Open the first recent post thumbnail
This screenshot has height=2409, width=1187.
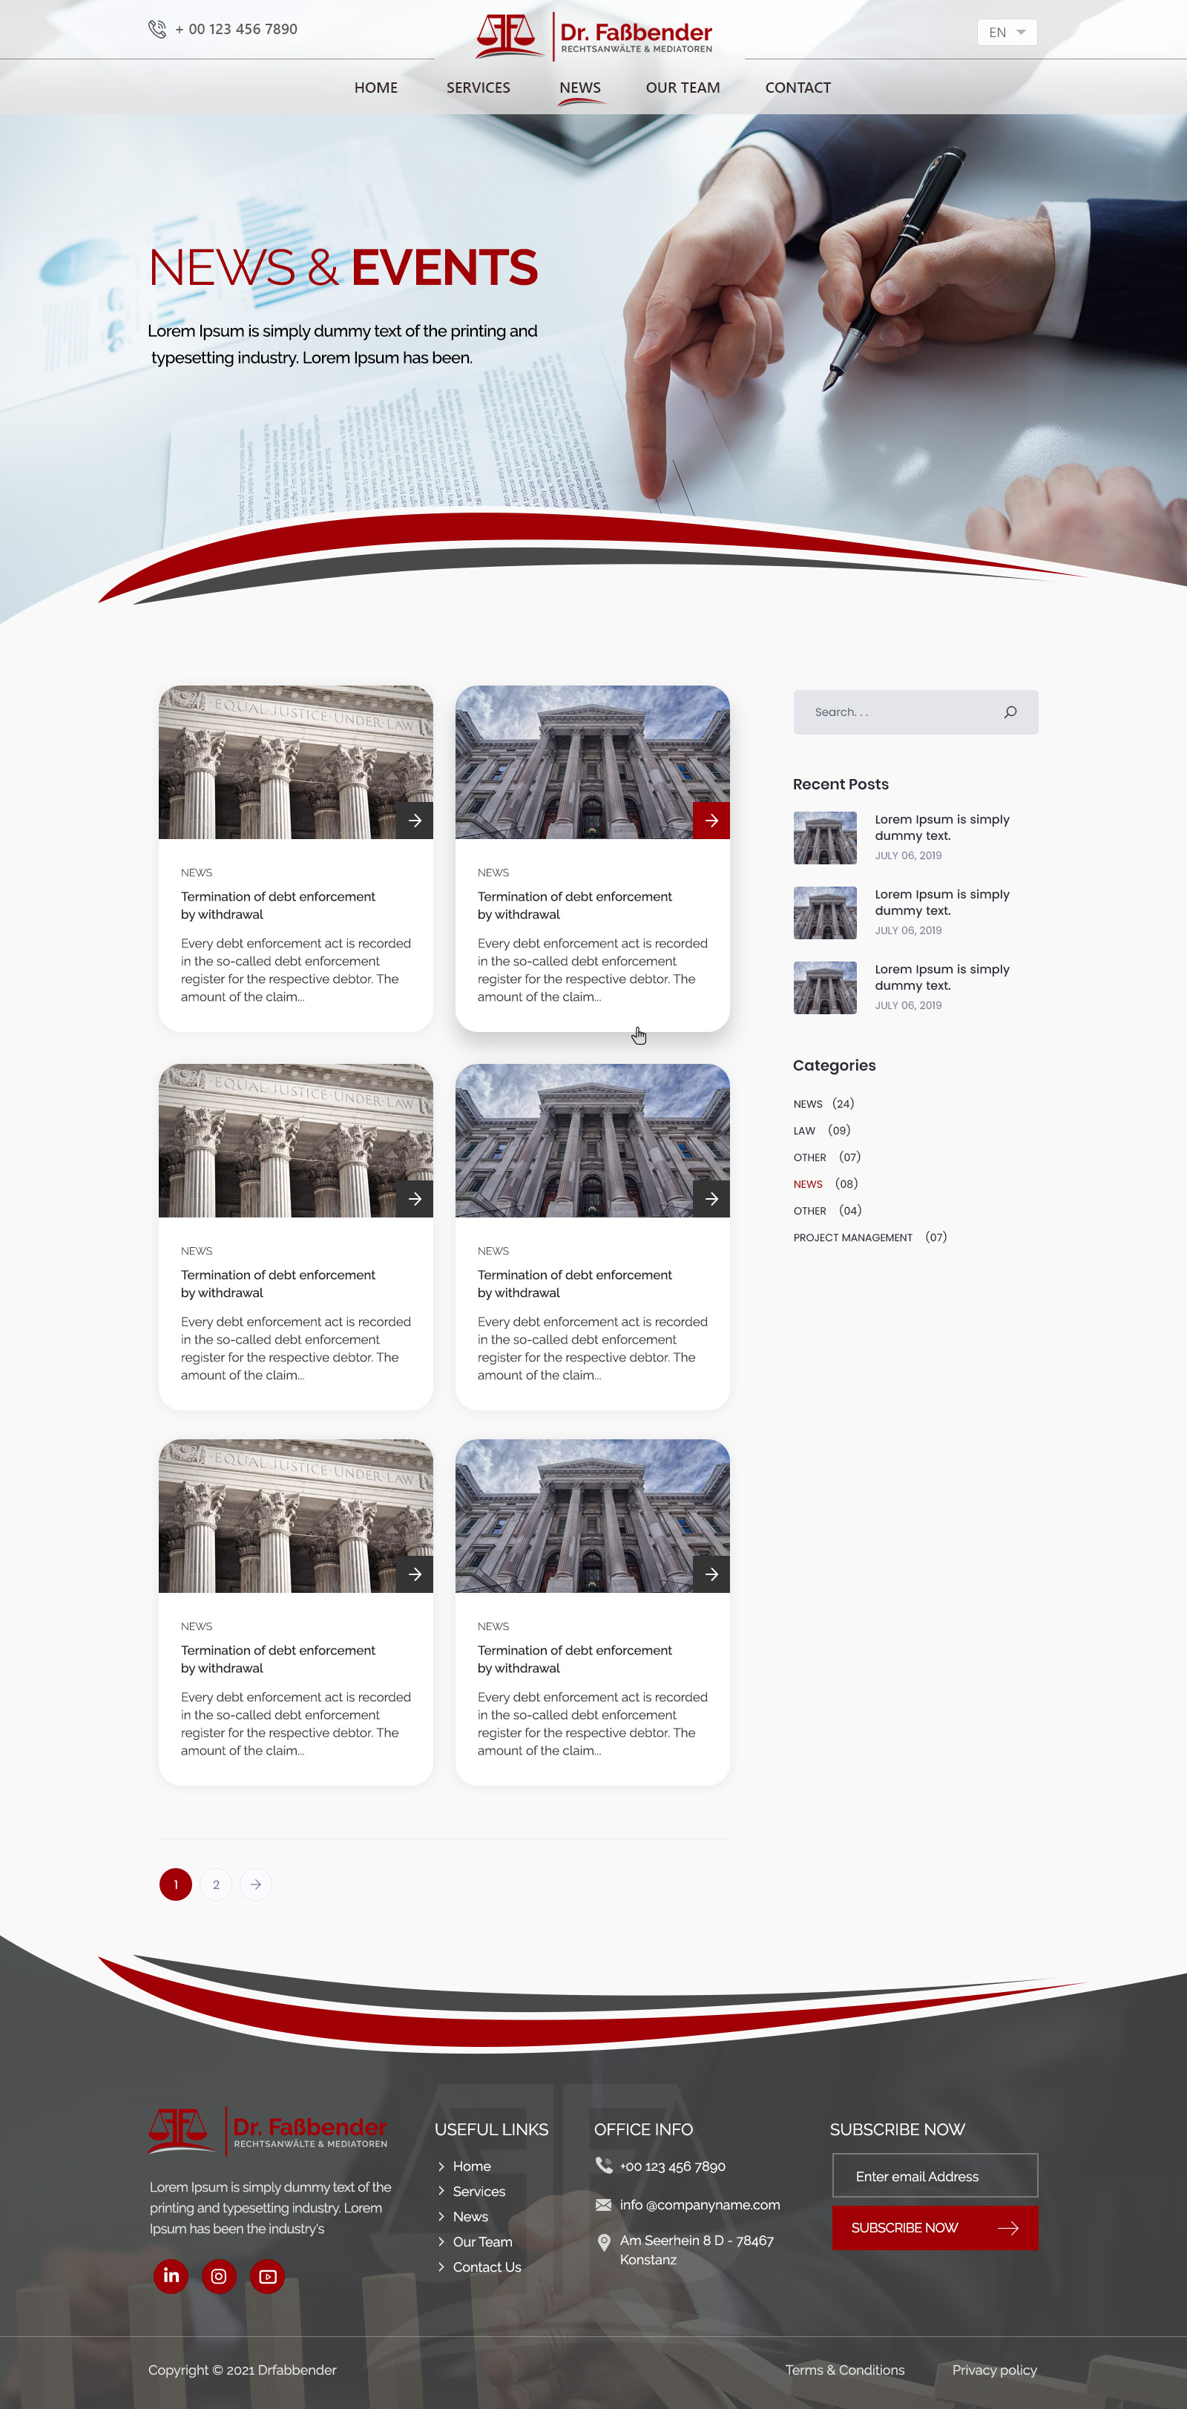coord(824,838)
